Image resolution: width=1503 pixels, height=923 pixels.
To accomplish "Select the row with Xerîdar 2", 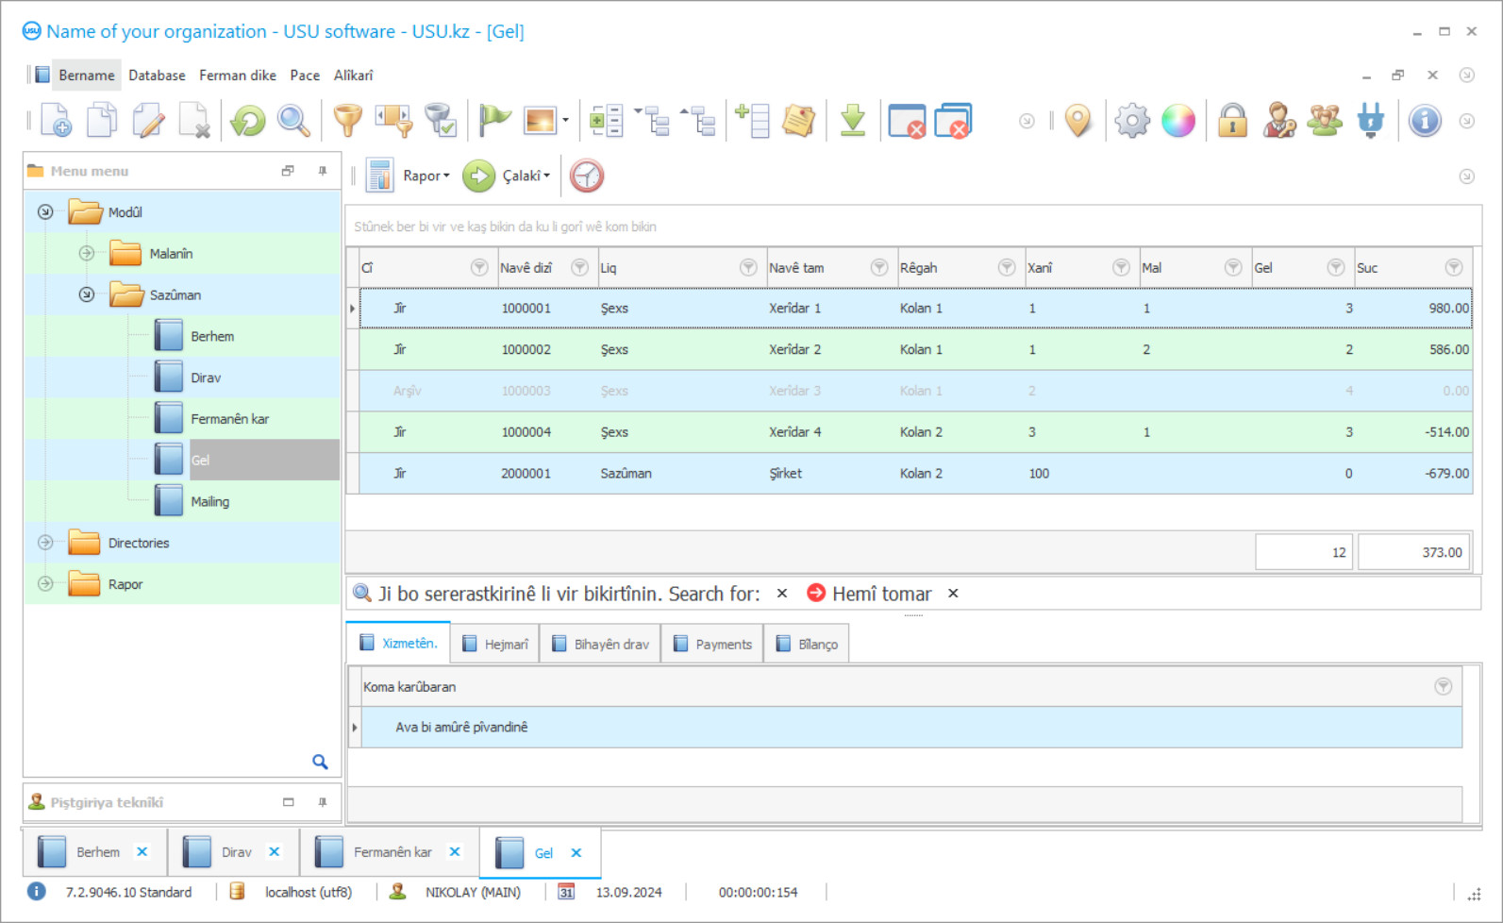I will tap(794, 350).
